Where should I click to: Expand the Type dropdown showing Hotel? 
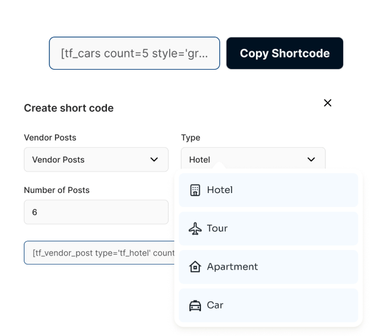(253, 159)
